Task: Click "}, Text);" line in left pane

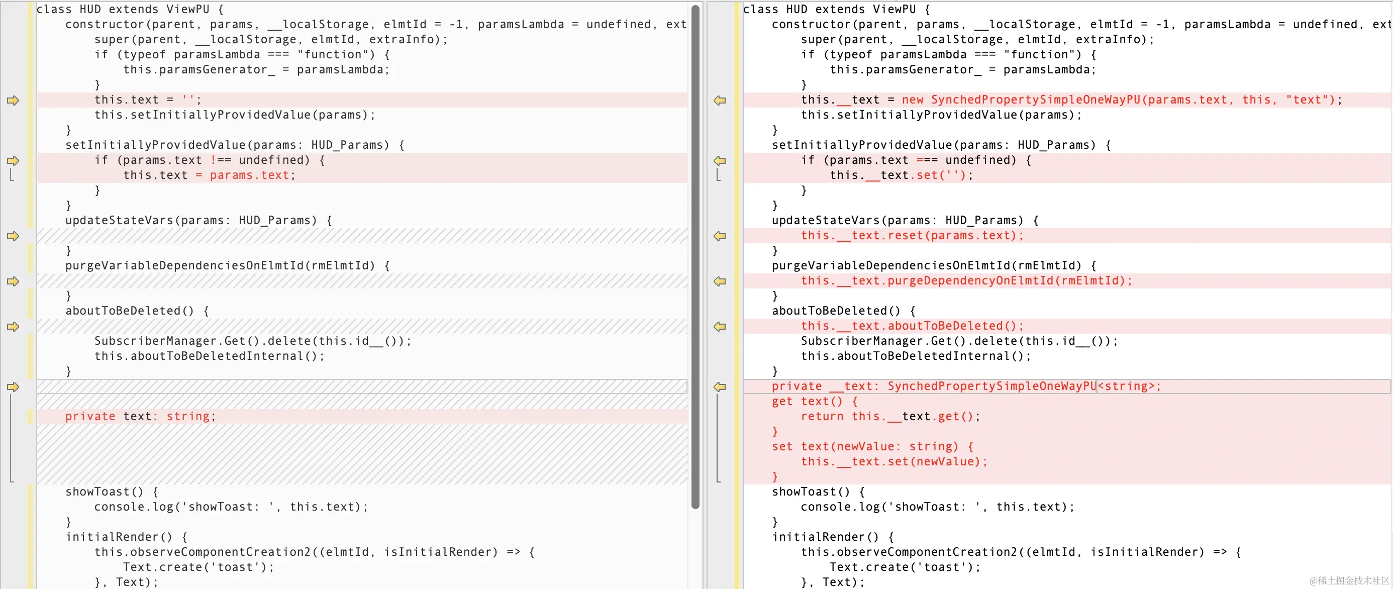Action: click(127, 582)
